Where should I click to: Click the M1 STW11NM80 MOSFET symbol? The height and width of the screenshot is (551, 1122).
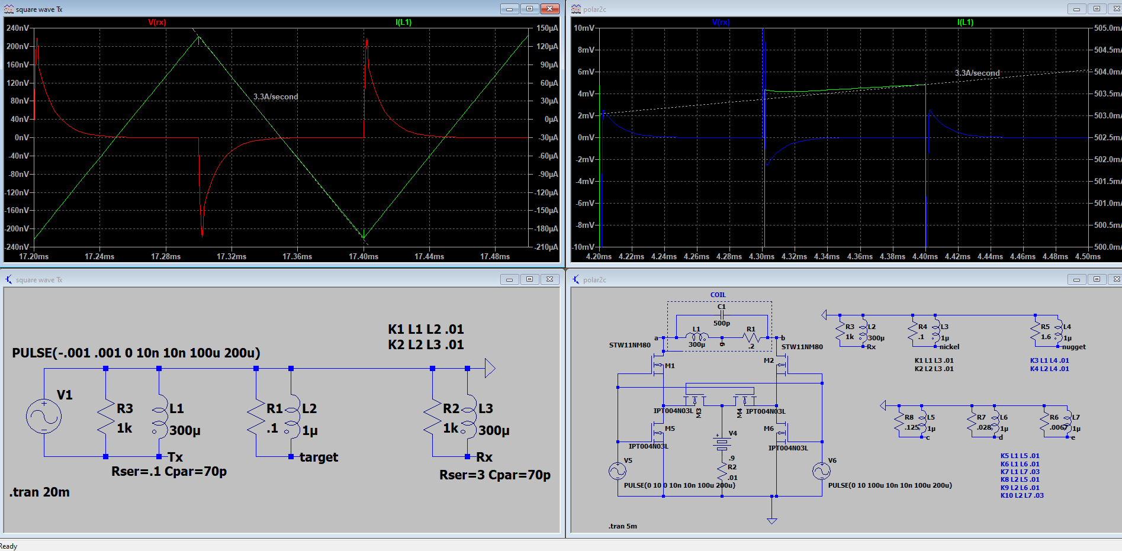658,366
